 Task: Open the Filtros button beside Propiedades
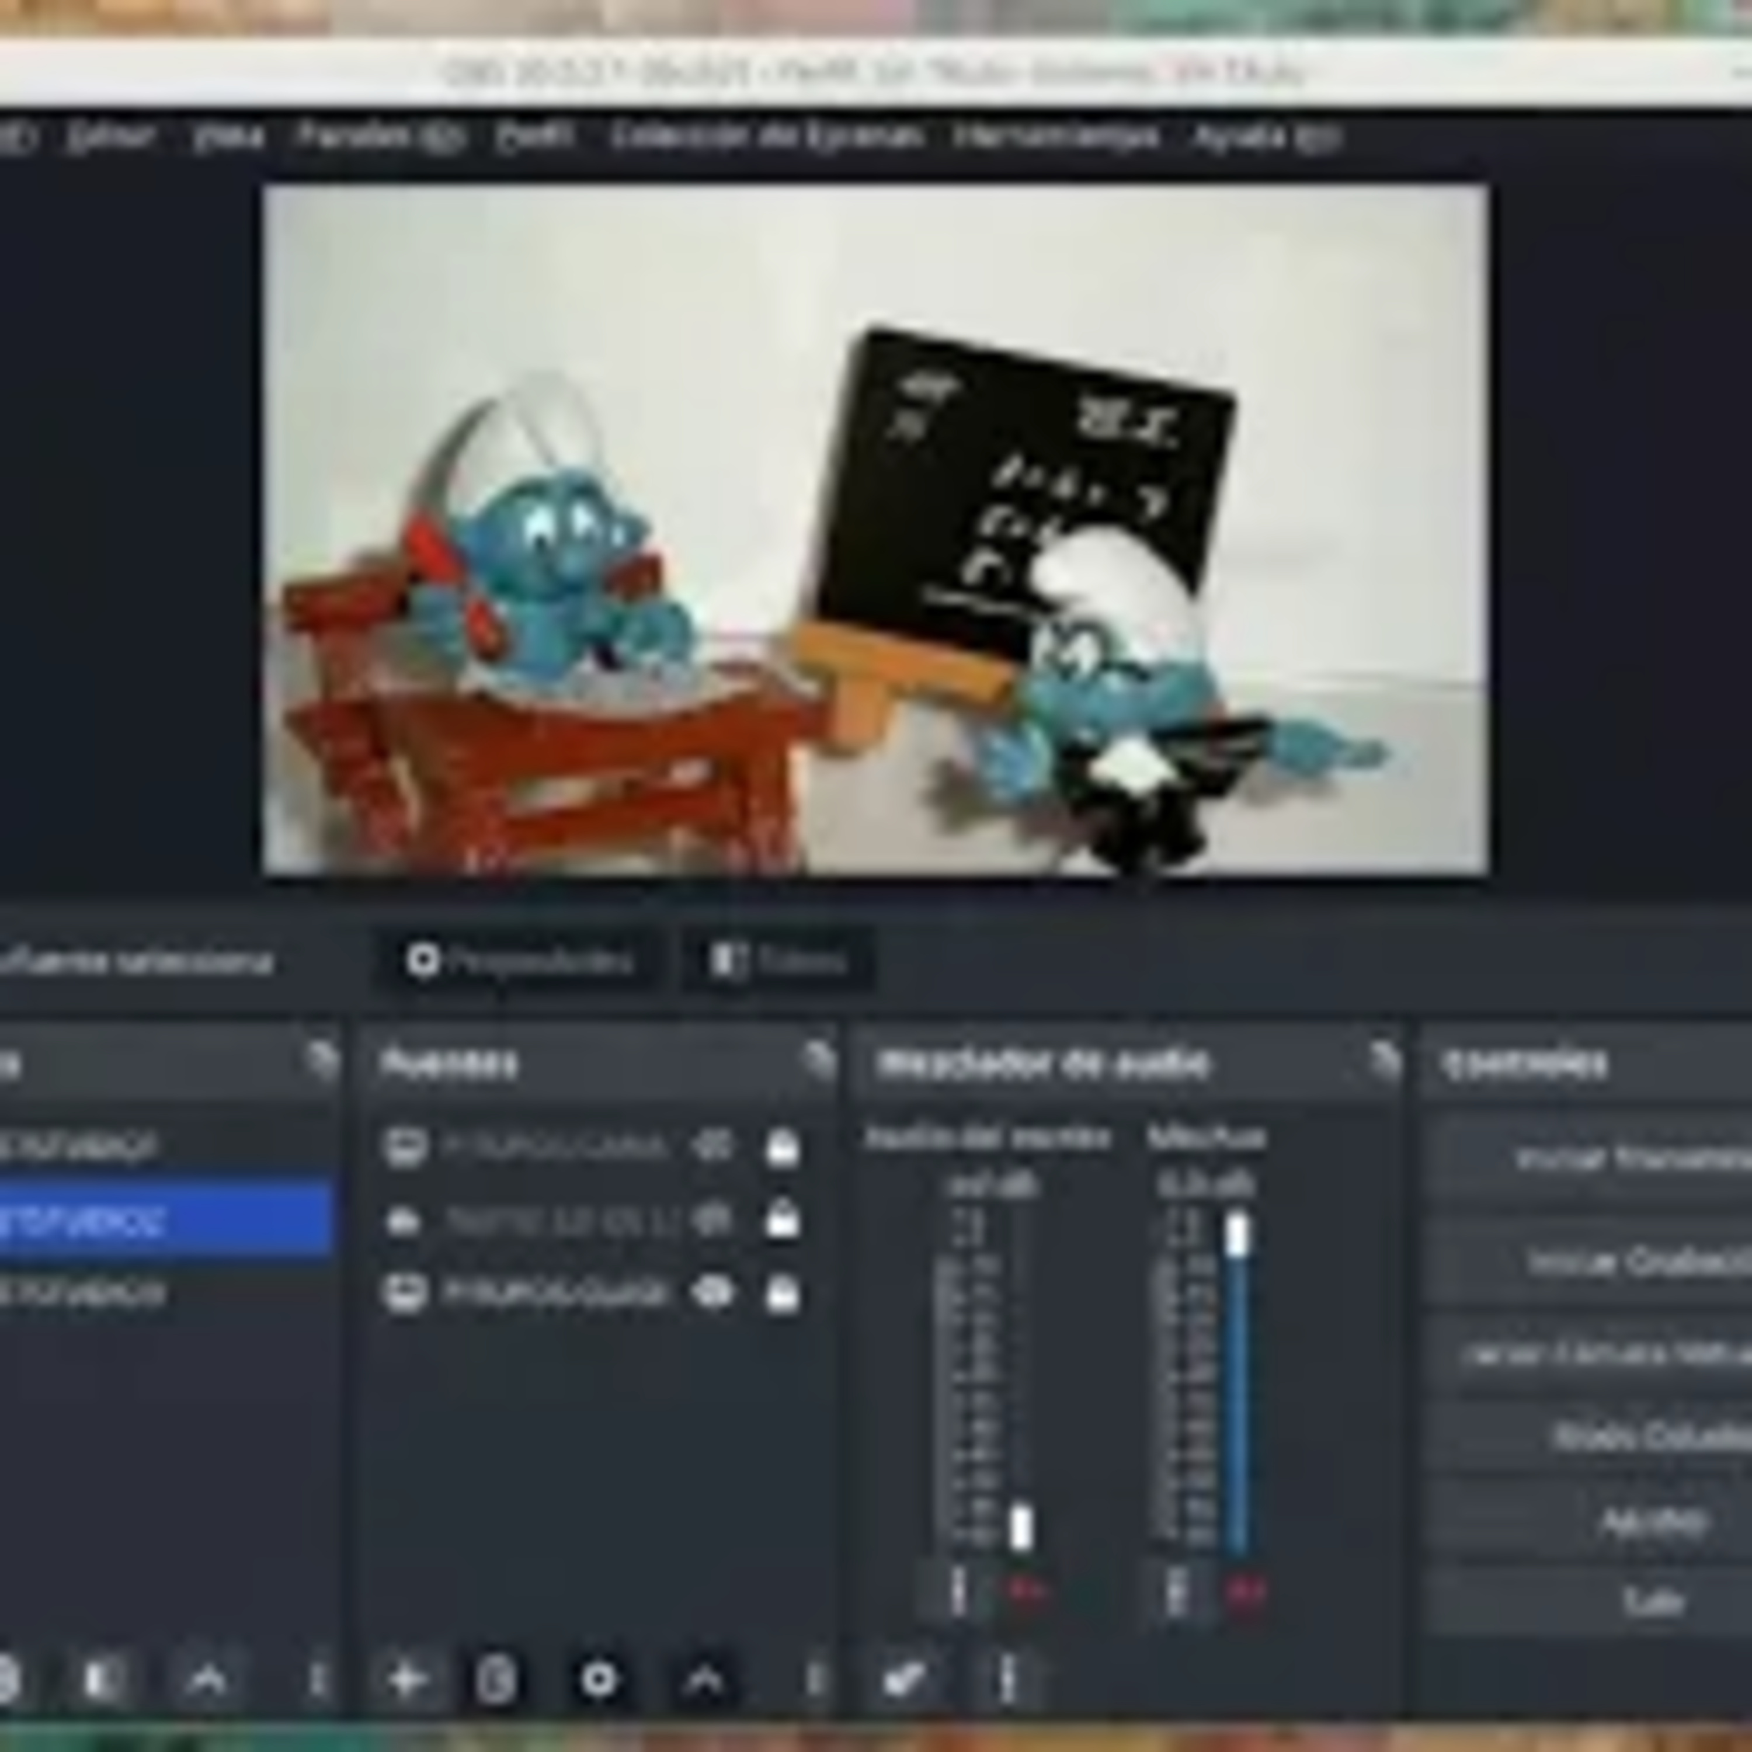[778, 960]
